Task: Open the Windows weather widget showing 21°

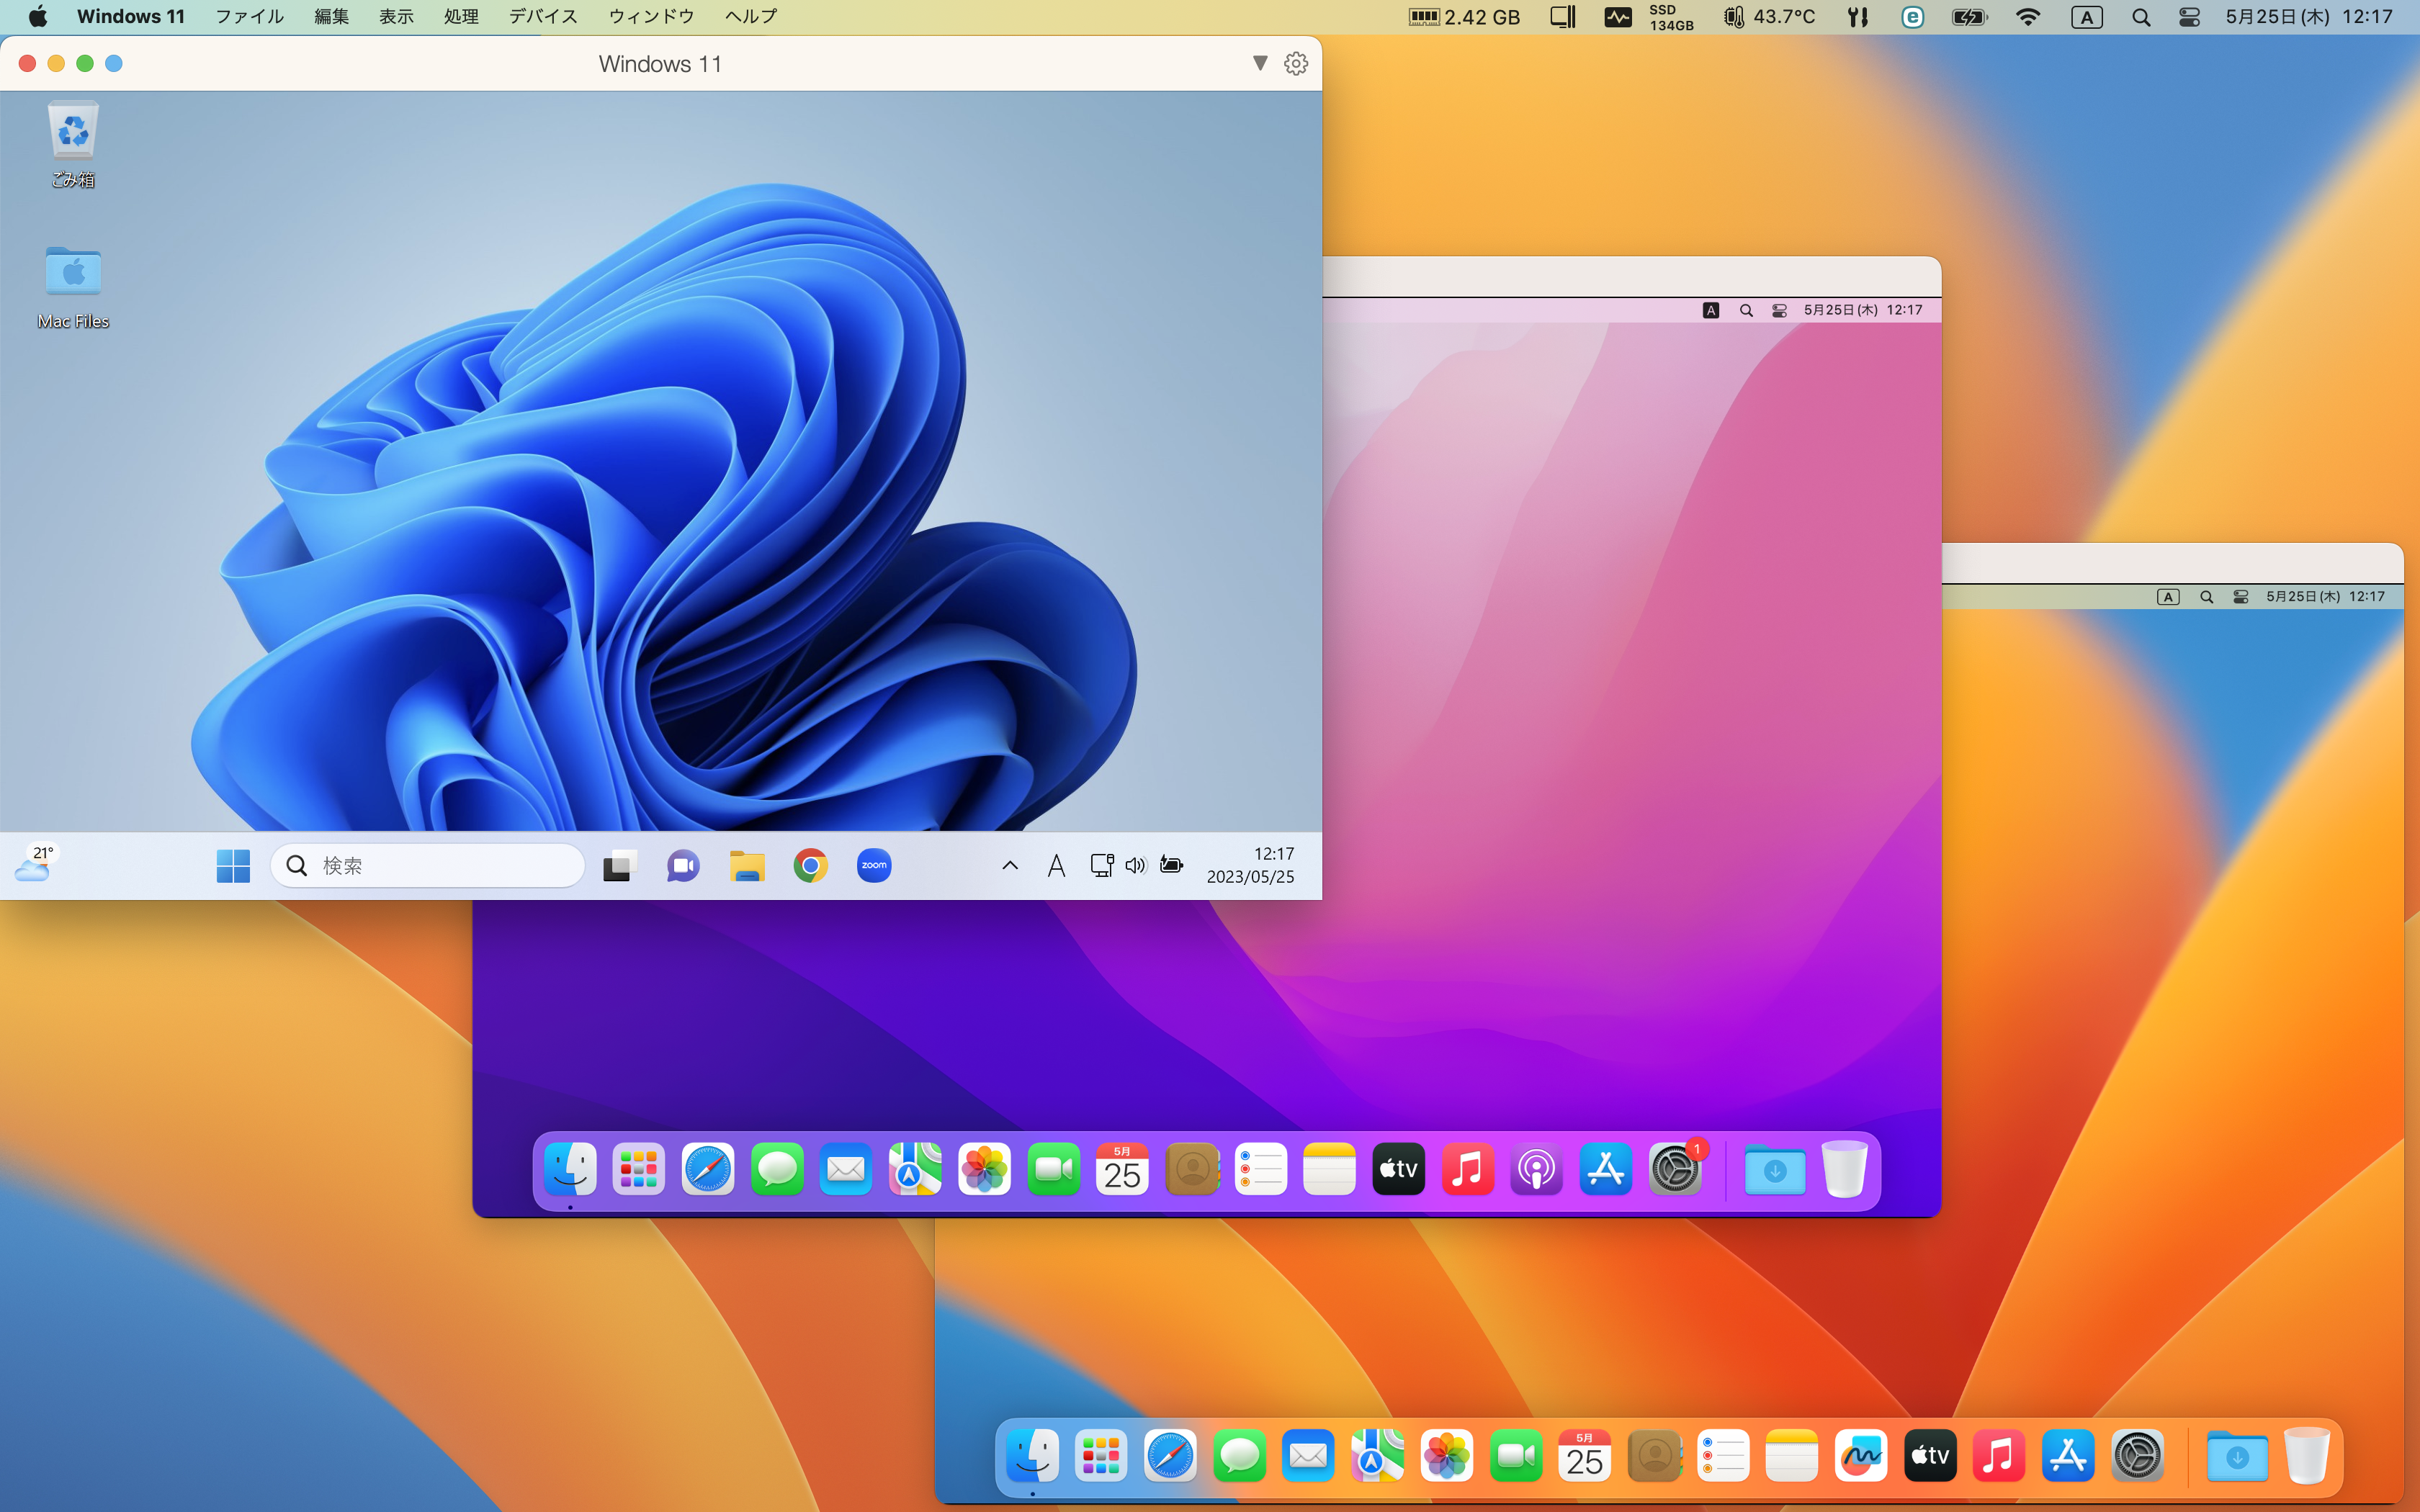Action: click(x=36, y=864)
